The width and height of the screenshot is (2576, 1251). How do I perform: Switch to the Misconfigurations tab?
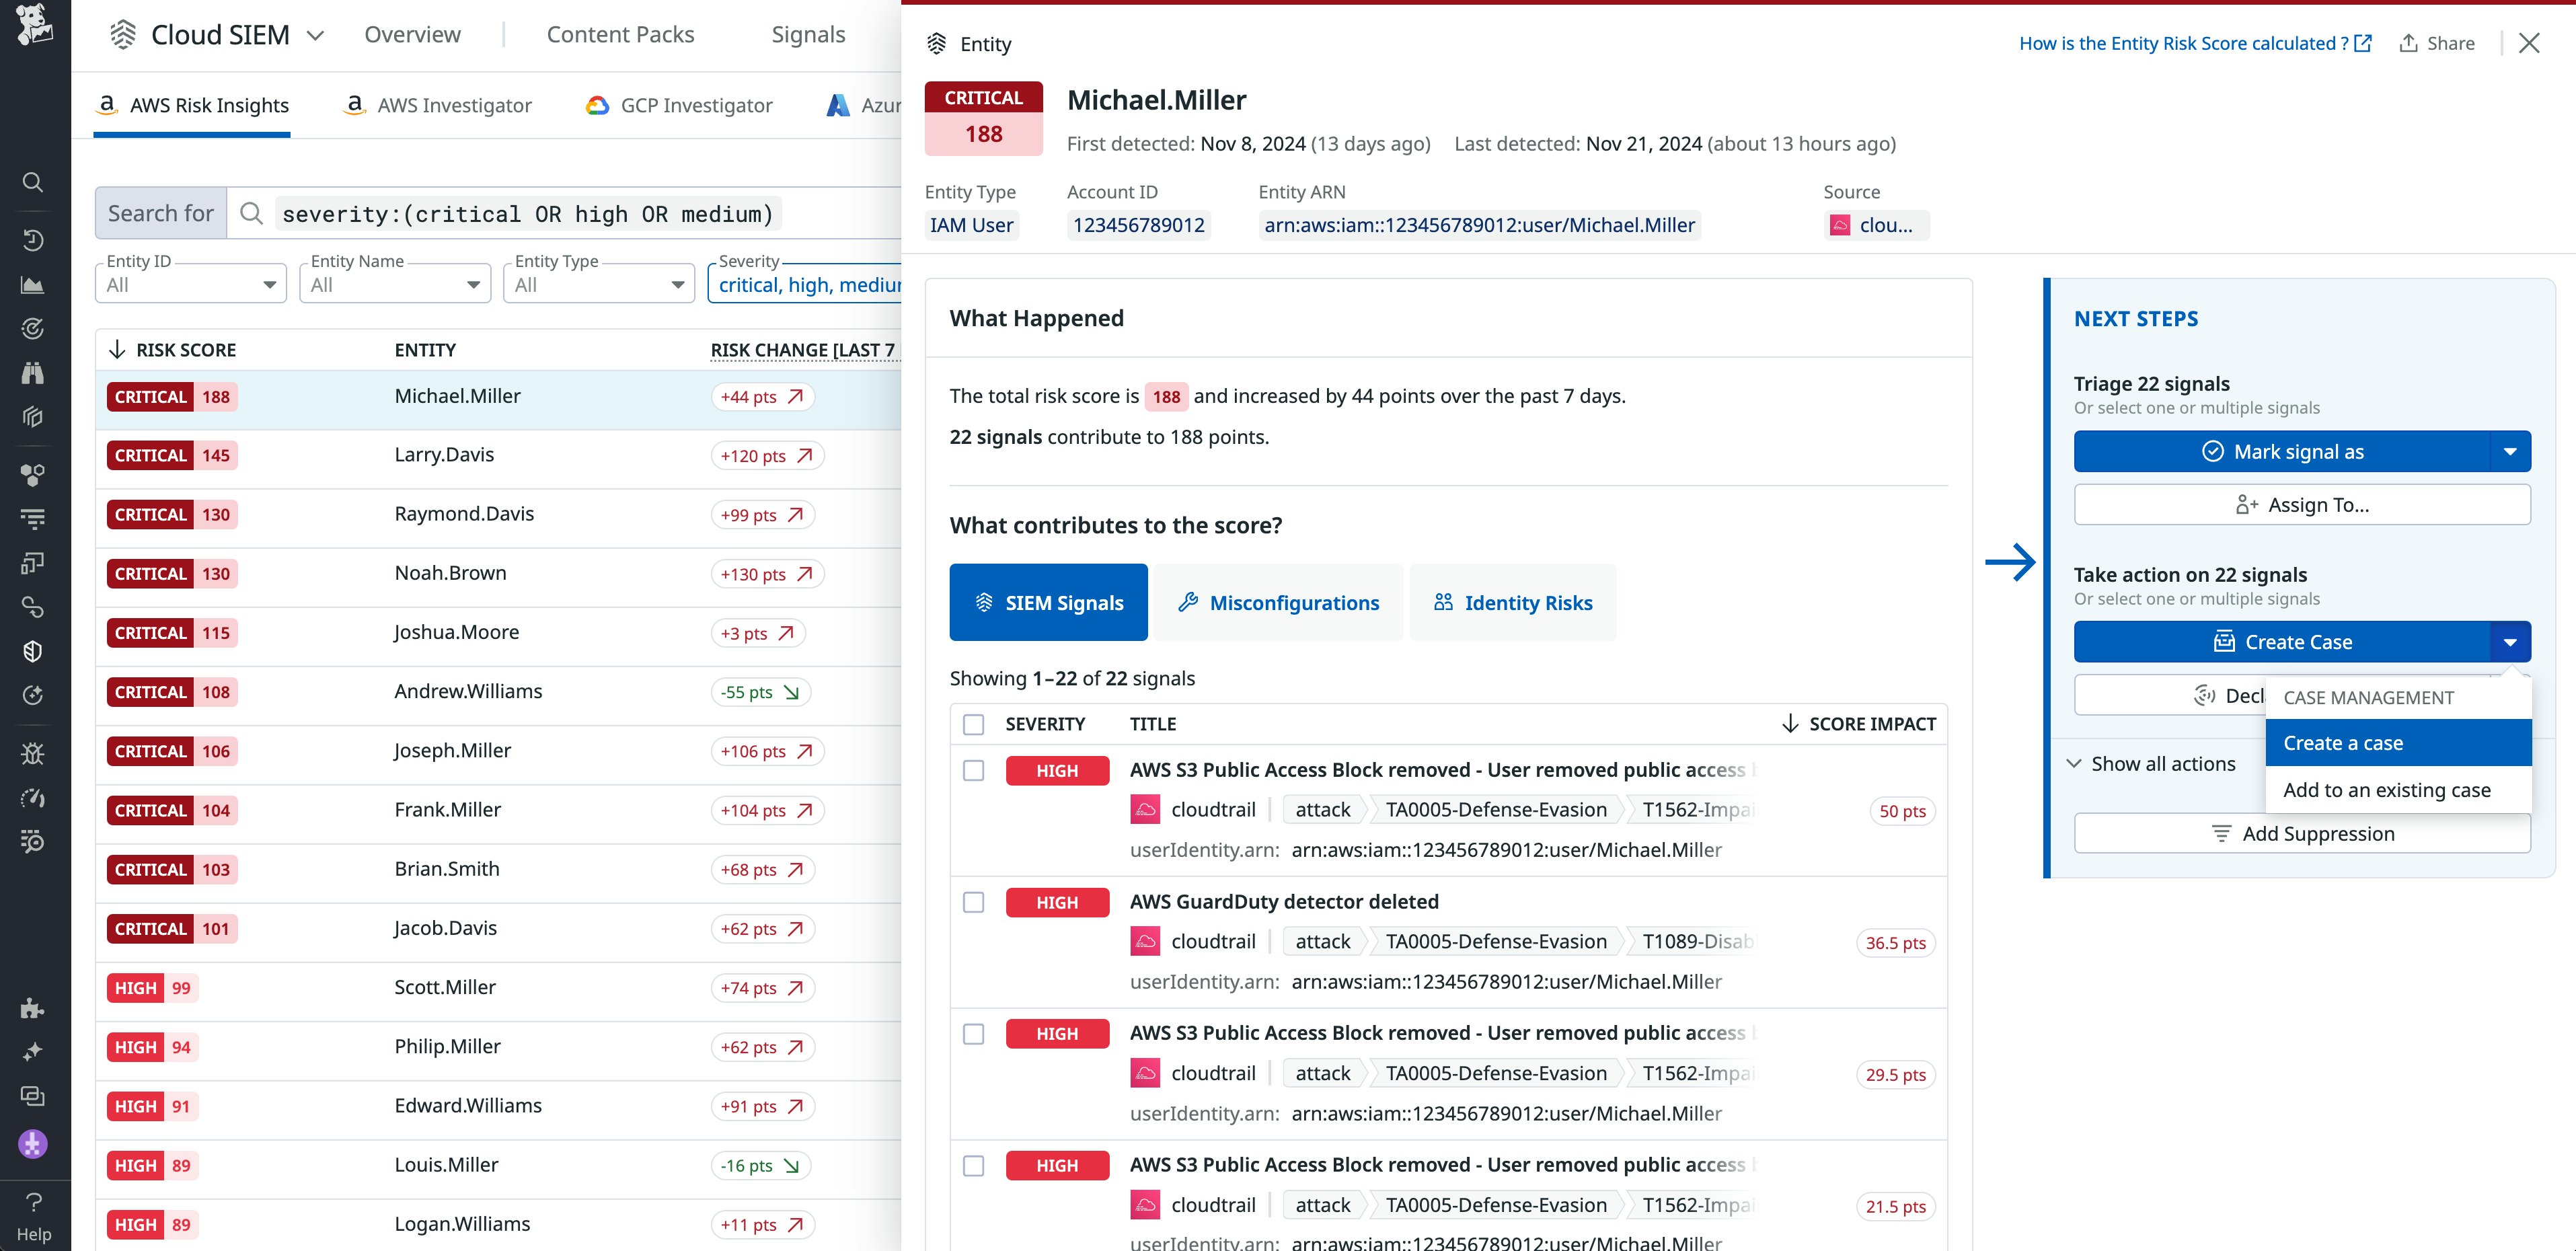tap(1278, 603)
